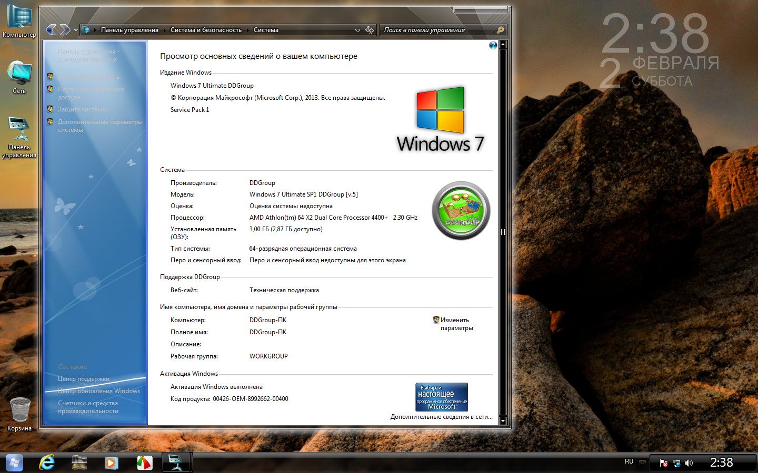Click shield icon beside «Дополнительные параметры системы»
Image resolution: width=758 pixels, height=473 pixels.
click(50, 122)
